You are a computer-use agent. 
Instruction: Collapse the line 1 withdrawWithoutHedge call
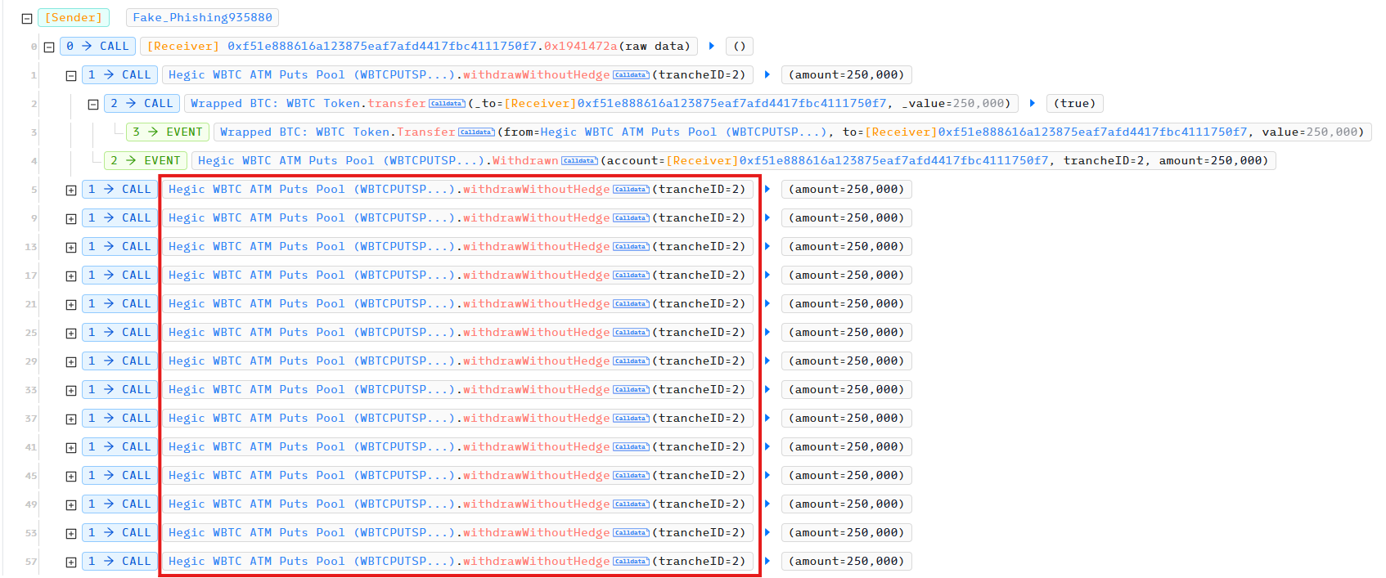click(x=71, y=75)
